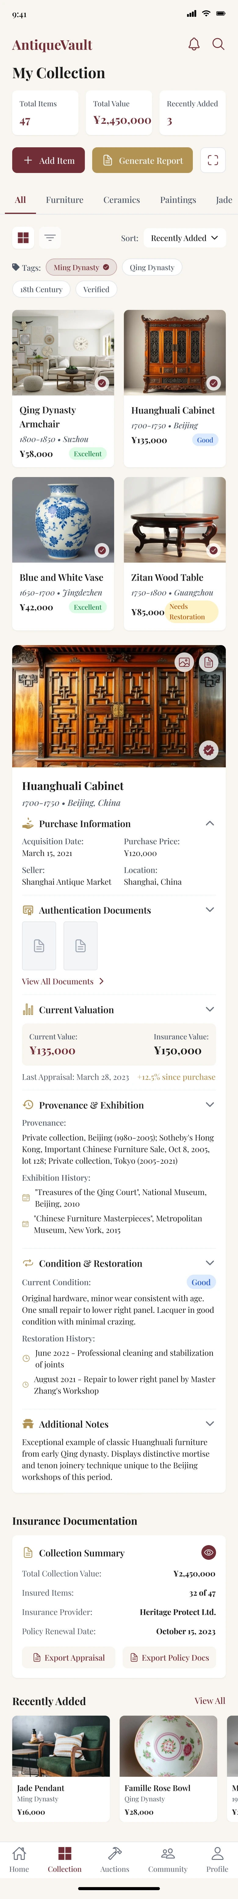
Task: Expand the Provenance & Exhibition section
Action: 209,1104
